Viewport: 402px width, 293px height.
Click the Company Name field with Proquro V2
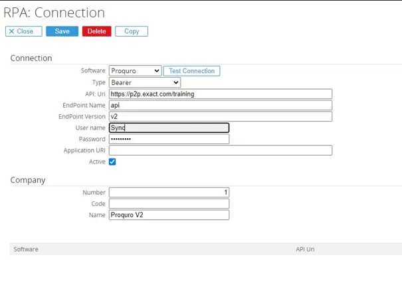click(x=169, y=215)
